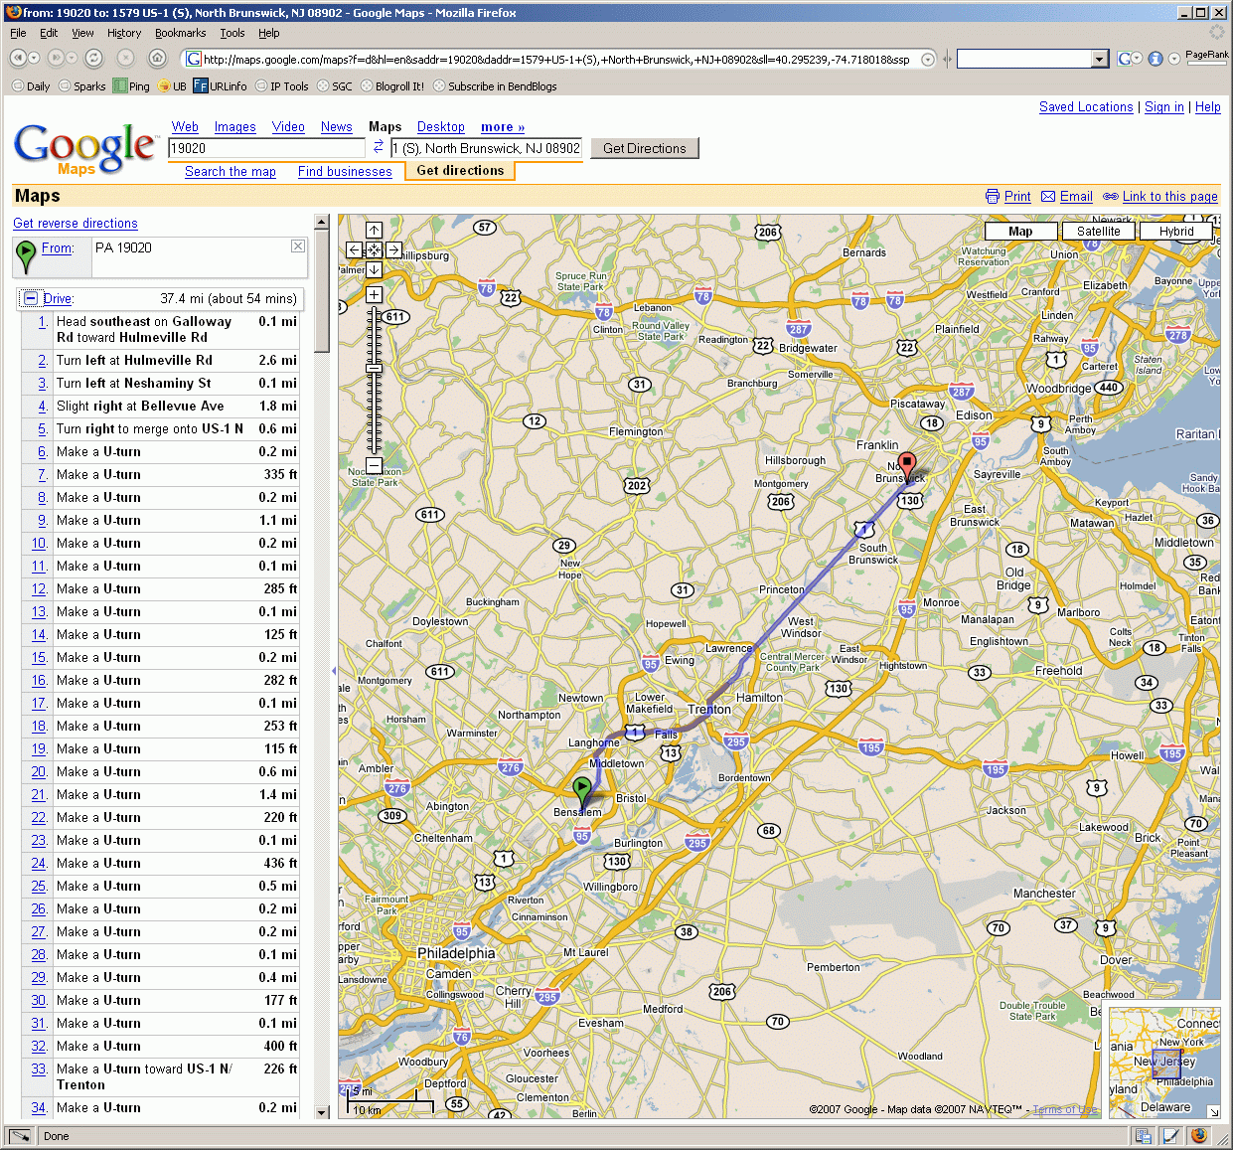Switch map view to Hybrid
Screen dimensions: 1233x1150
tap(1176, 232)
